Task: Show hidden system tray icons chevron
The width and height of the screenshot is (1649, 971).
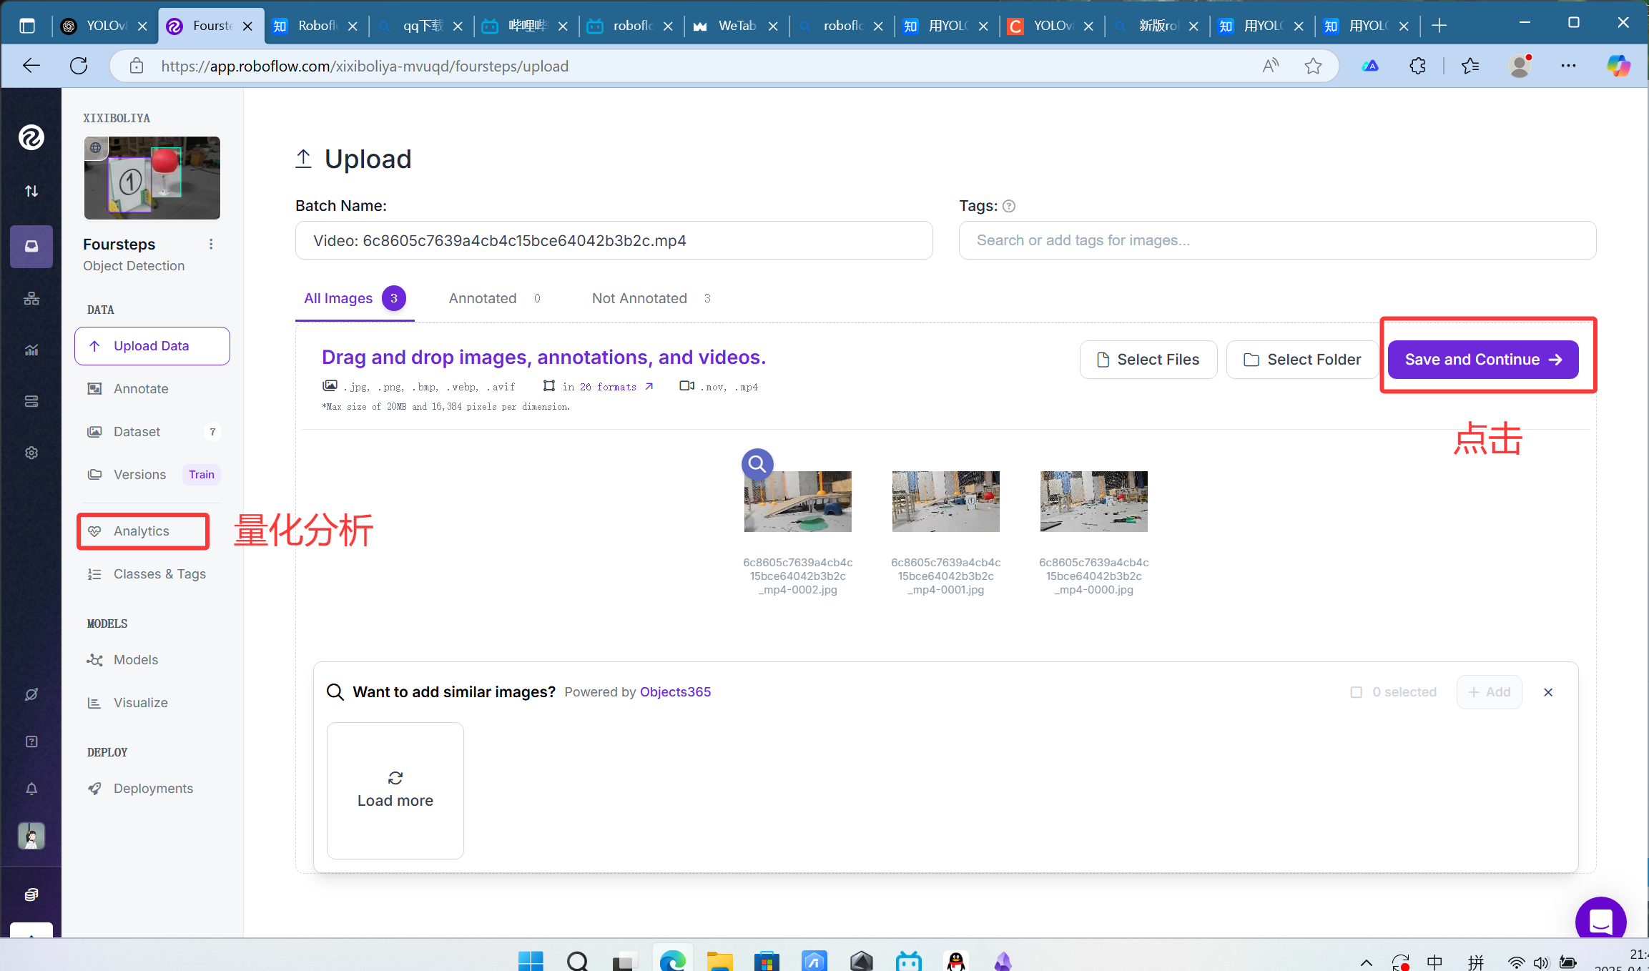Action: [x=1366, y=962]
